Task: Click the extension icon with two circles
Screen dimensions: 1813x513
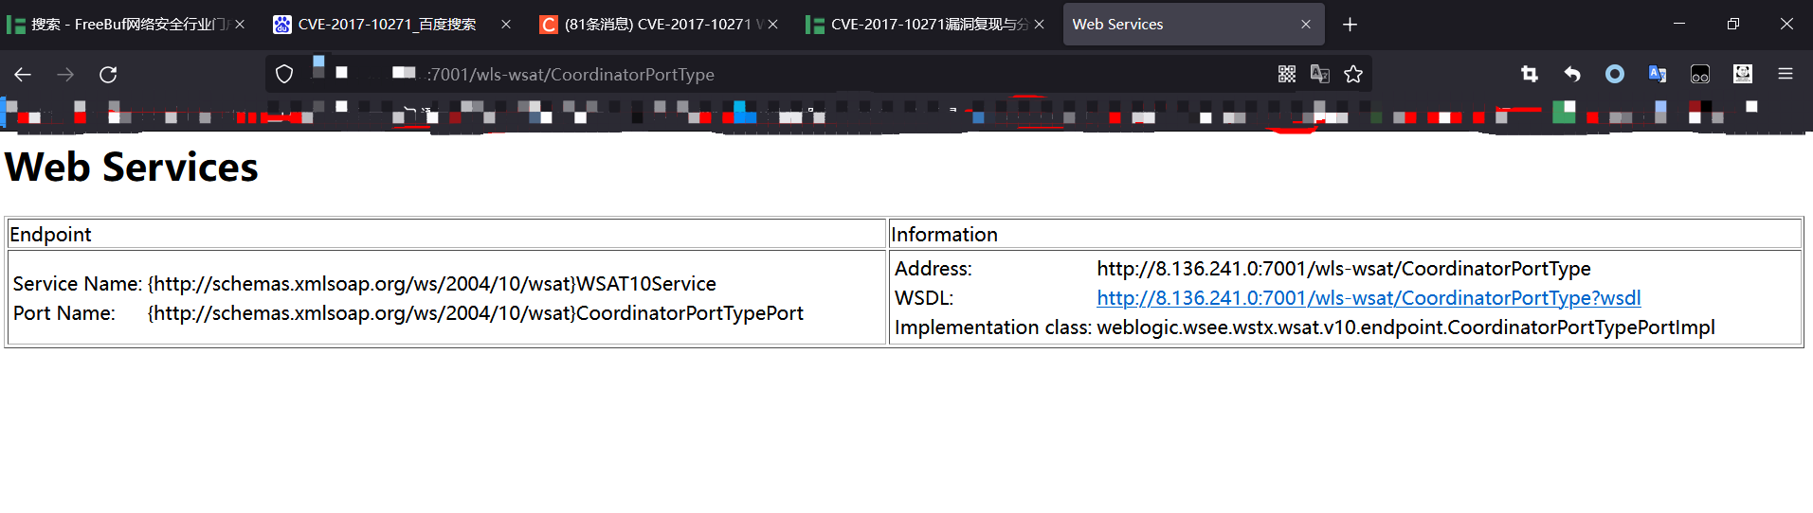Action: (x=1700, y=74)
